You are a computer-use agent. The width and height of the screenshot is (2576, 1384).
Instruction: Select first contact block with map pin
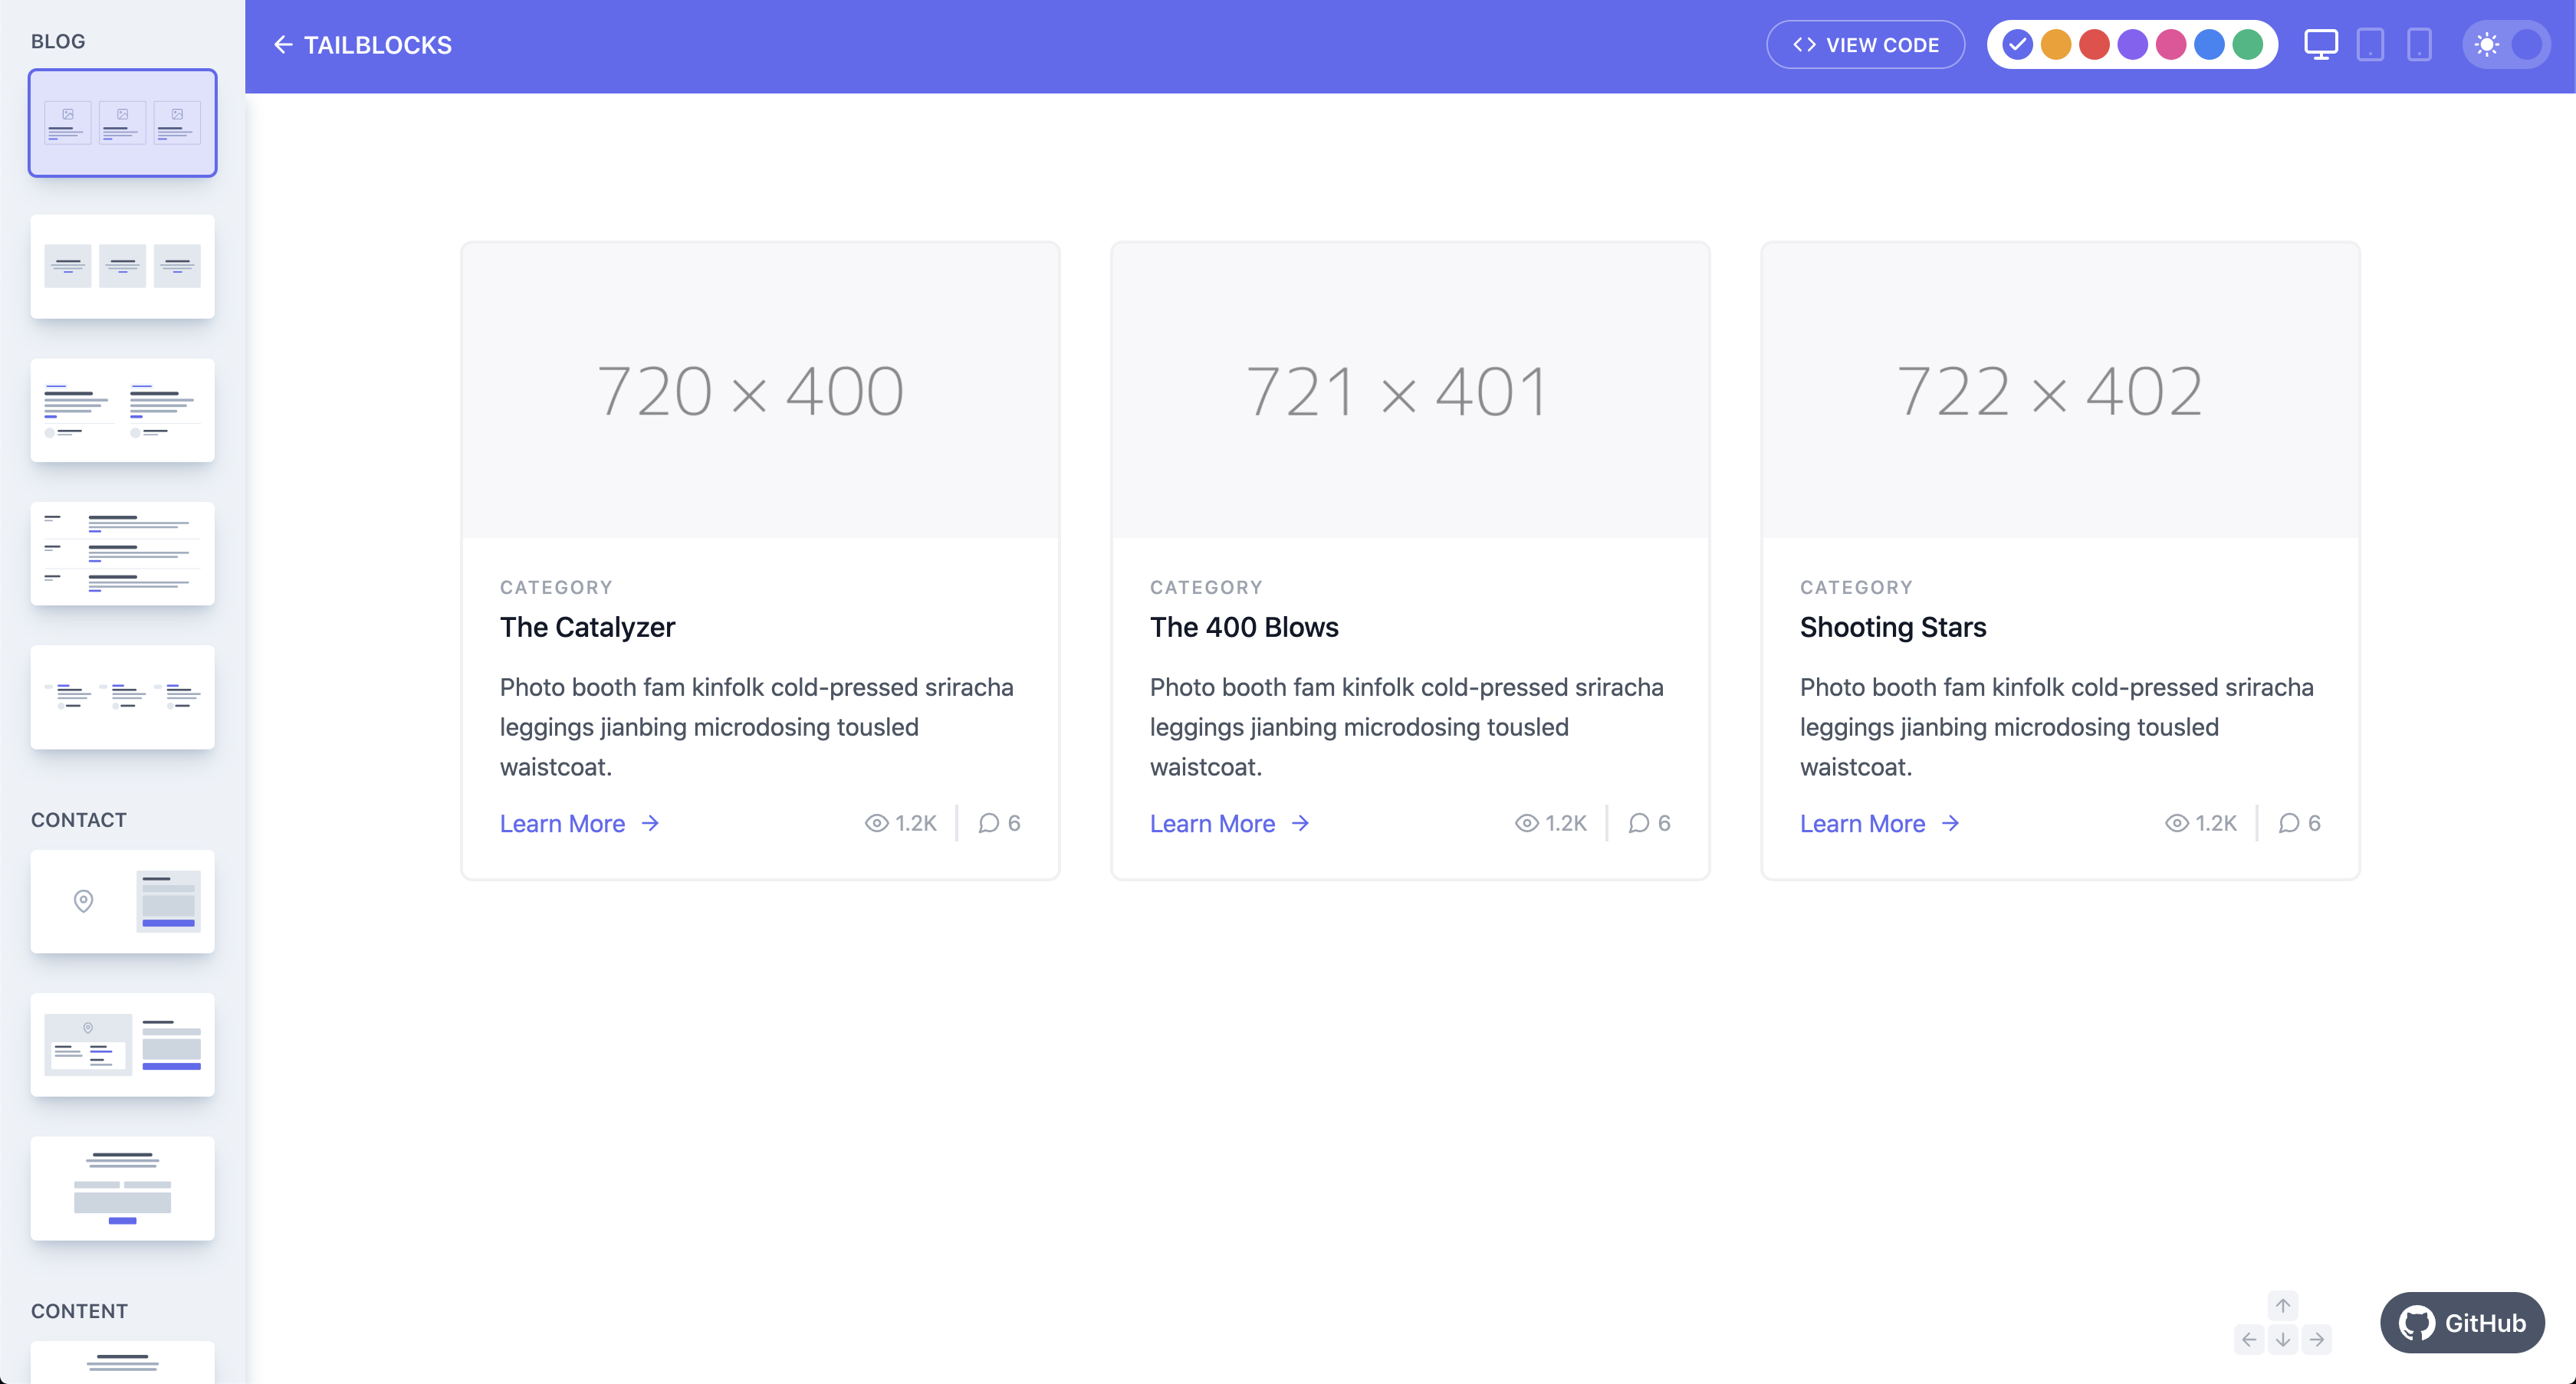122,901
